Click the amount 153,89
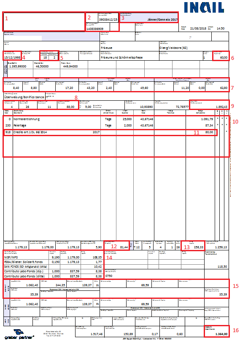The width and height of the screenshot is (240, 341). tap(128, 334)
